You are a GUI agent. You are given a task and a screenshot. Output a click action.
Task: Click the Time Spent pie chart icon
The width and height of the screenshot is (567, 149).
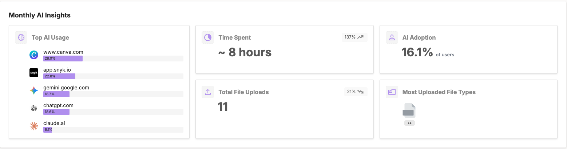coord(208,37)
